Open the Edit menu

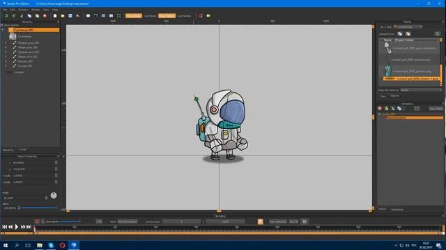pyautogui.click(x=13, y=10)
